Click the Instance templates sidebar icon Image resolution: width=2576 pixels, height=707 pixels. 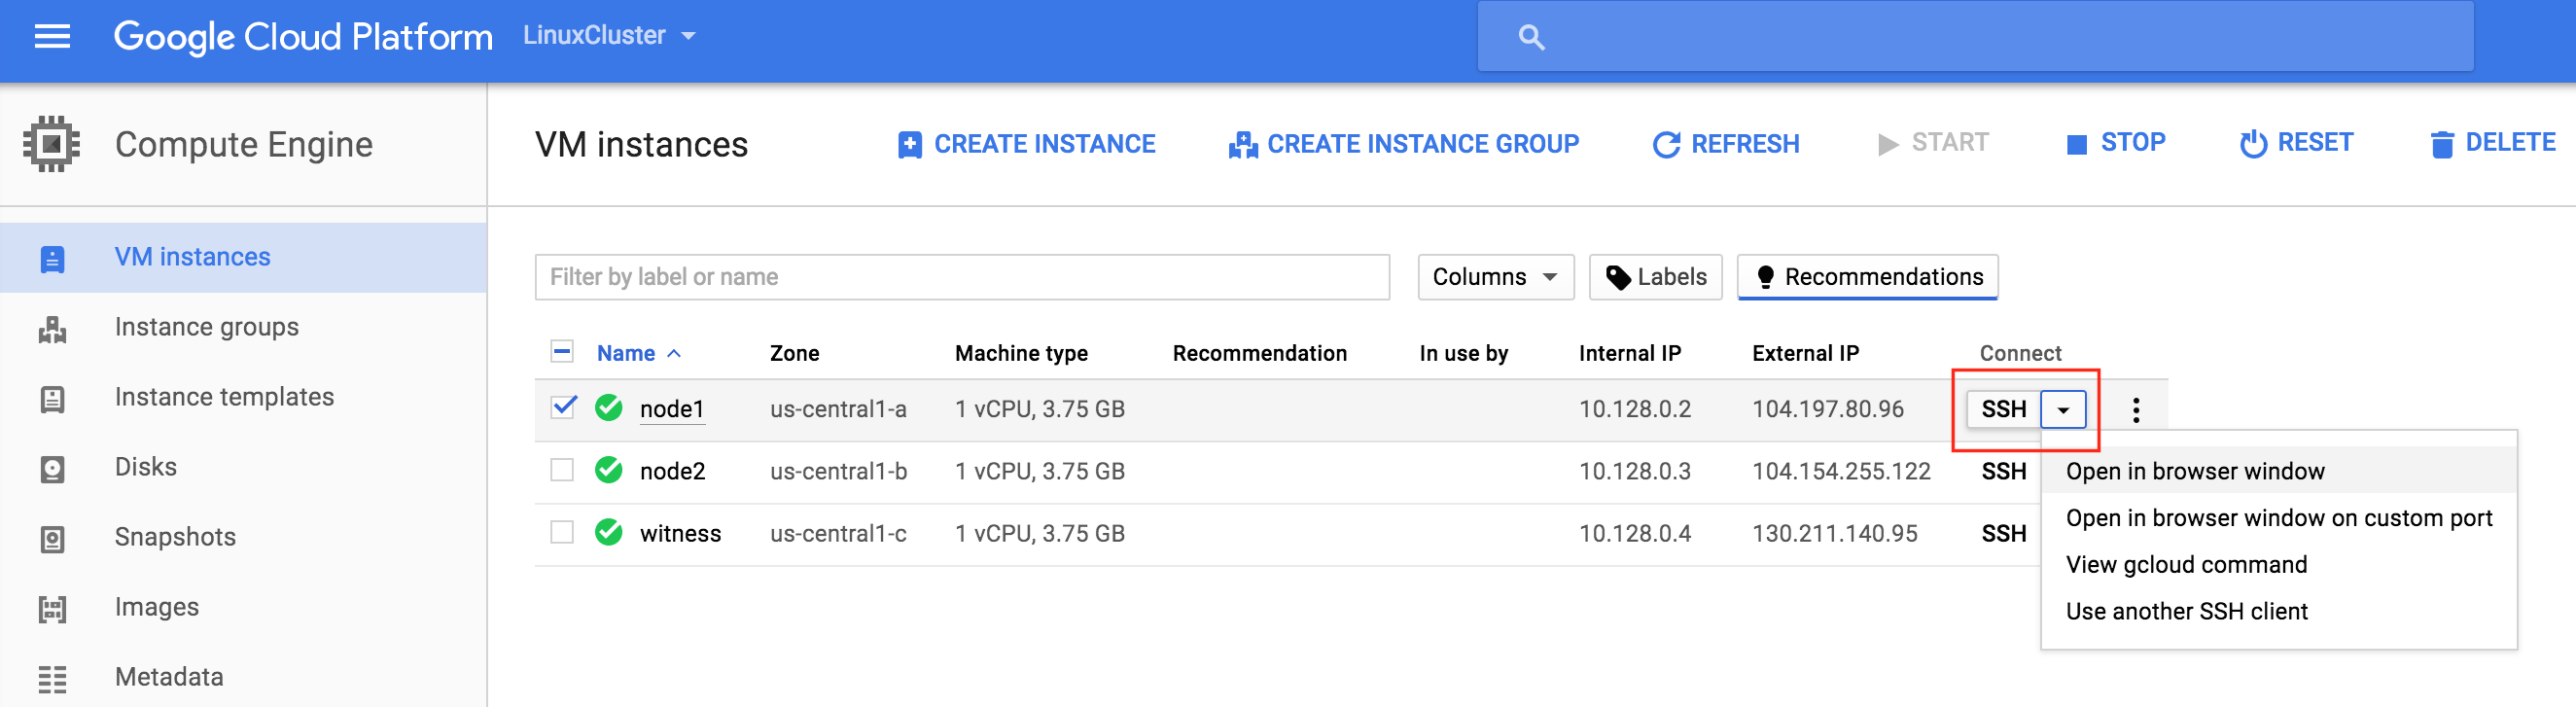tap(52, 399)
